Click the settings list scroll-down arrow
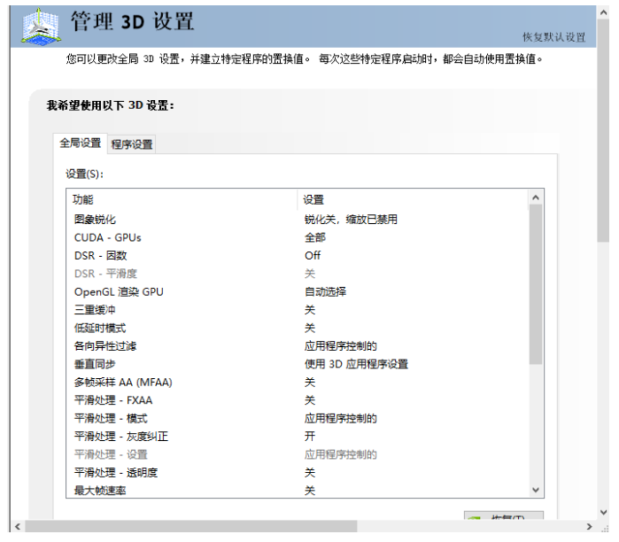 pos(536,490)
